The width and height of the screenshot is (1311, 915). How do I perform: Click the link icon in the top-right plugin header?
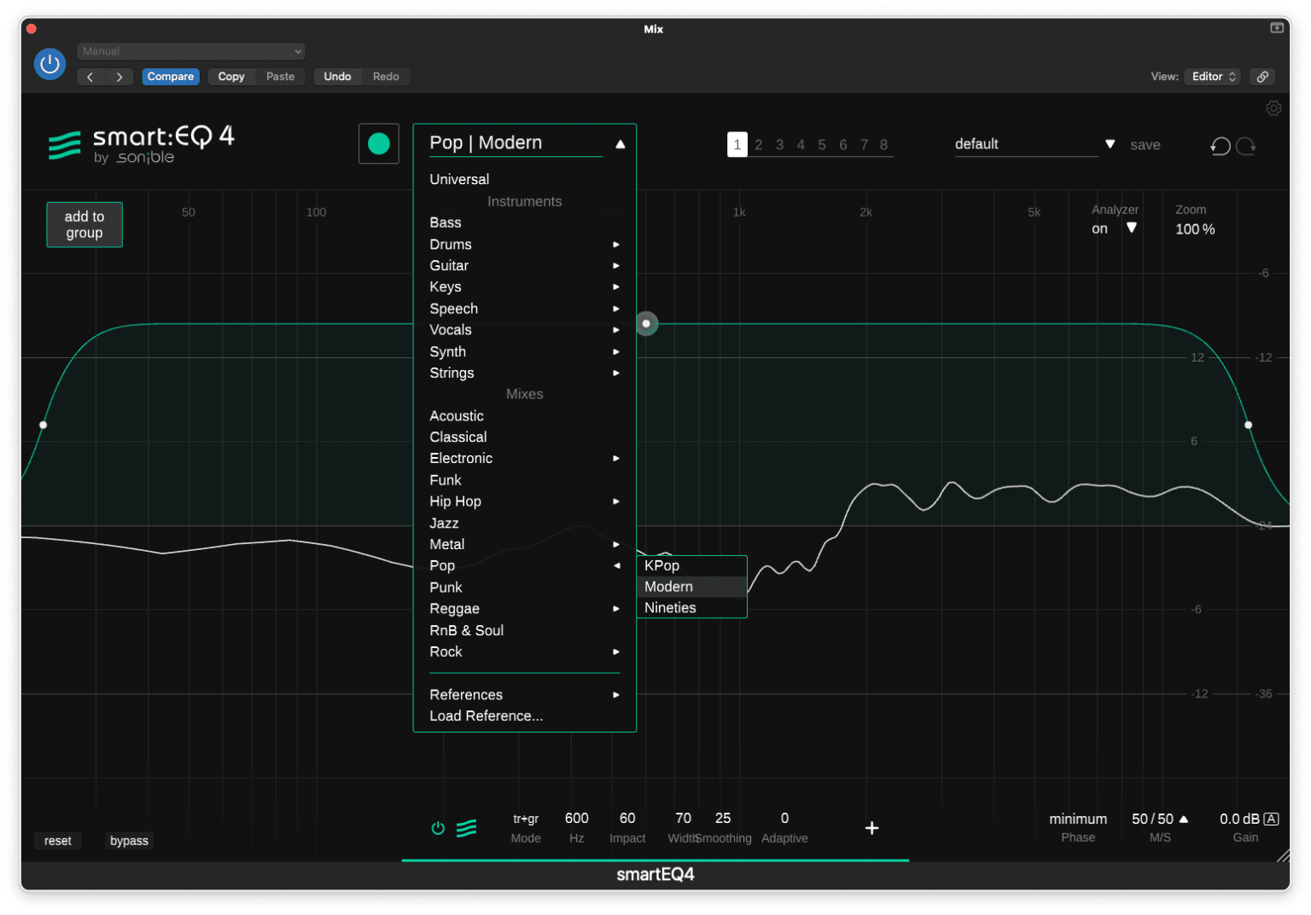point(1262,76)
